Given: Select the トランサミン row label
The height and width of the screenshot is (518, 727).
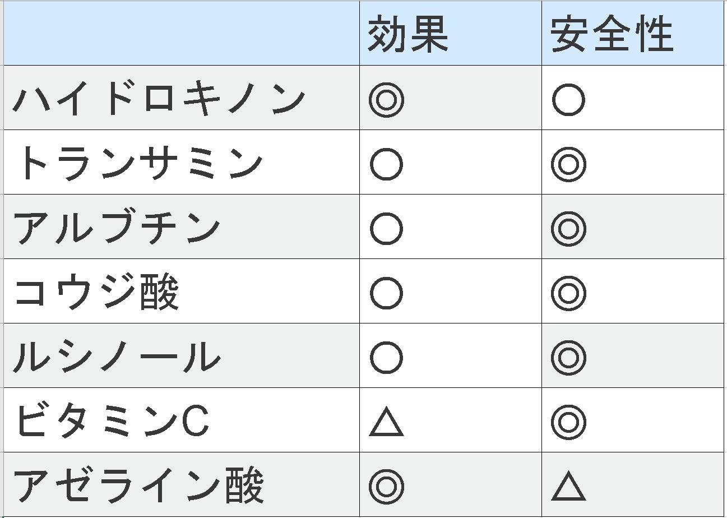Looking at the screenshot, I should click(140, 164).
